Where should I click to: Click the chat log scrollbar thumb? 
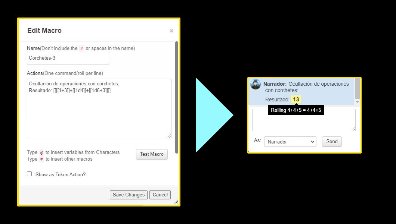pos(358,89)
